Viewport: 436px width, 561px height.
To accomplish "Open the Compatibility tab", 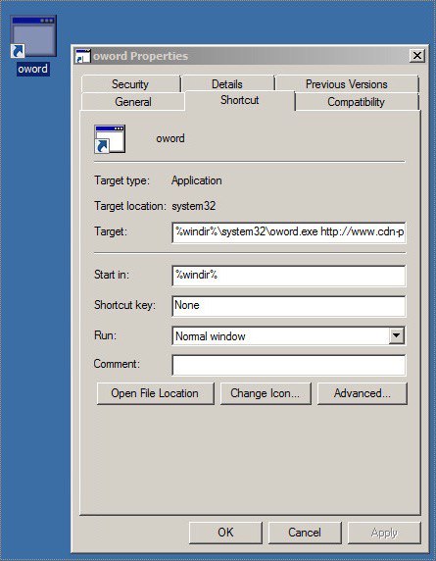I will [x=357, y=102].
